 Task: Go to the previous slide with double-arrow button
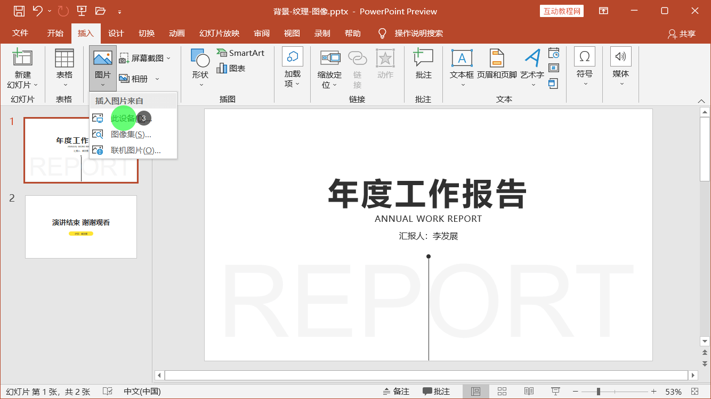pos(705,353)
